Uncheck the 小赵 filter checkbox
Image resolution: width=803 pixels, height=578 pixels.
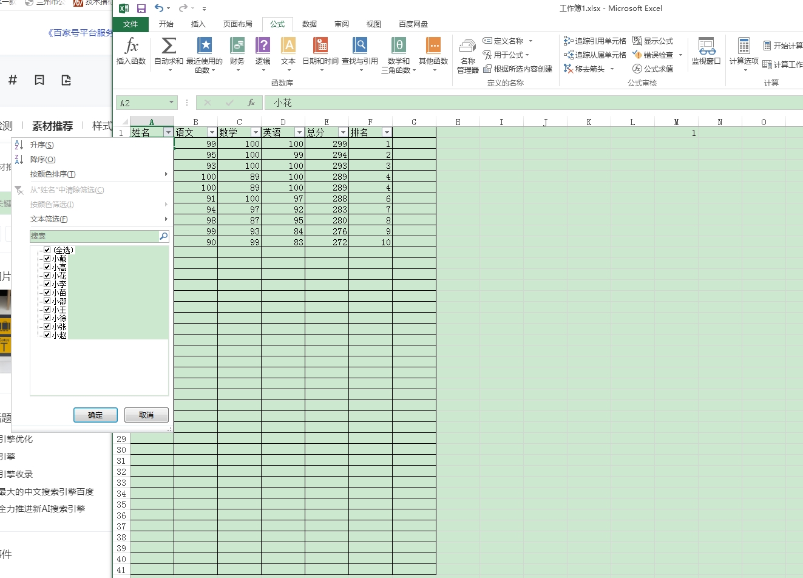coord(47,335)
